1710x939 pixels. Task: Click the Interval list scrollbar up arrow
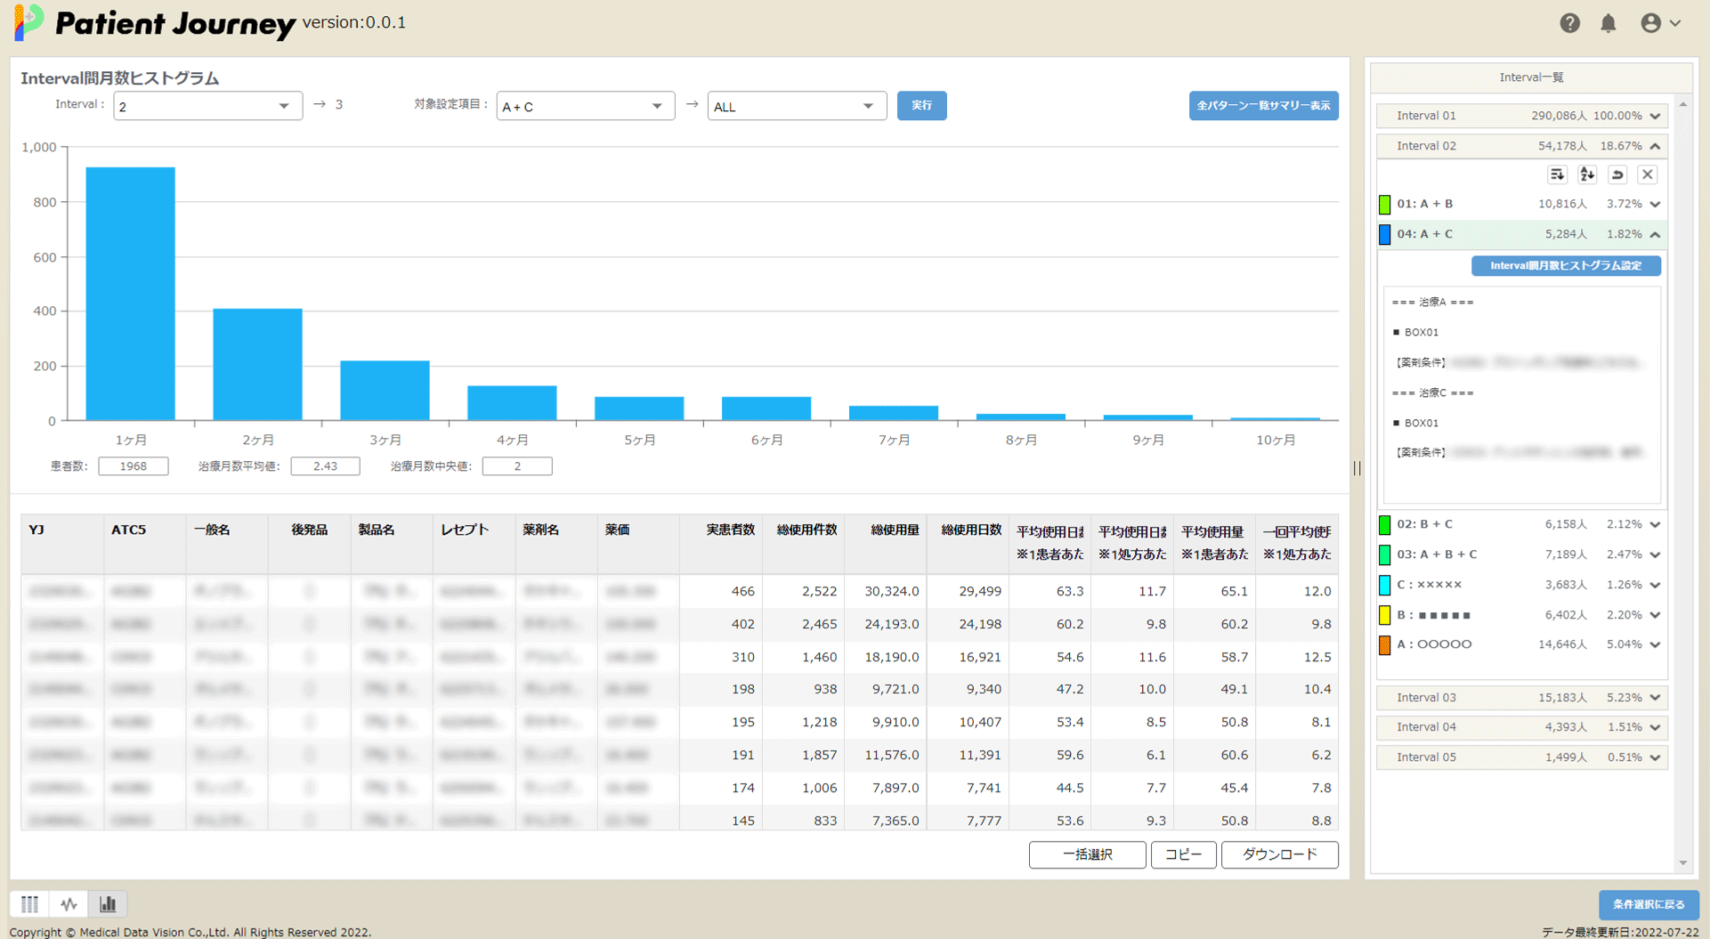[x=1682, y=104]
